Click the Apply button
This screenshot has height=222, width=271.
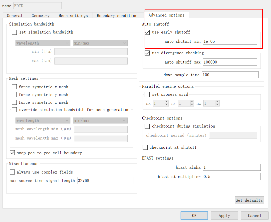tap(224, 215)
